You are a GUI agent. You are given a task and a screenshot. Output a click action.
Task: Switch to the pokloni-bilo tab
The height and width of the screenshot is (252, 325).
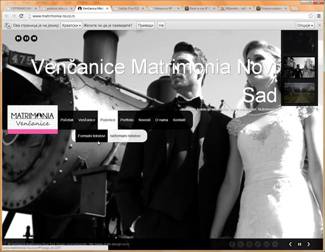point(57,9)
